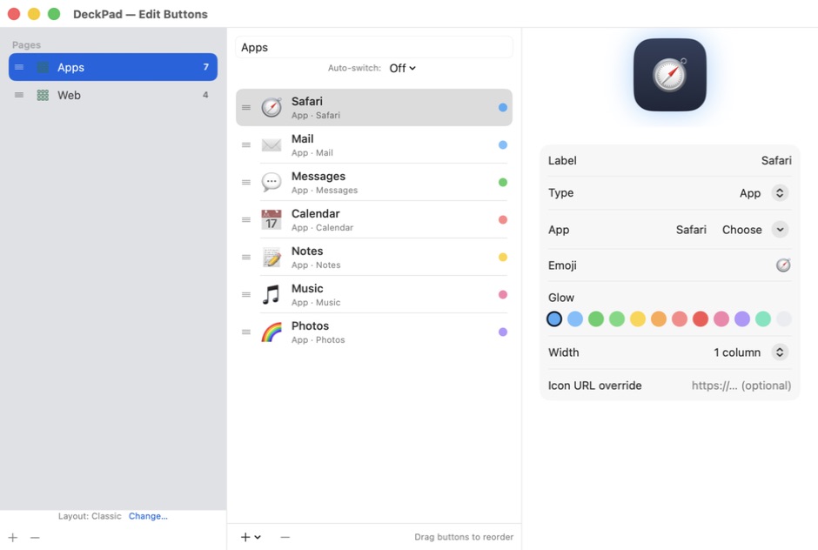Click the 'App · Photos' subtitle text
This screenshot has height=550, width=818.
tap(318, 339)
